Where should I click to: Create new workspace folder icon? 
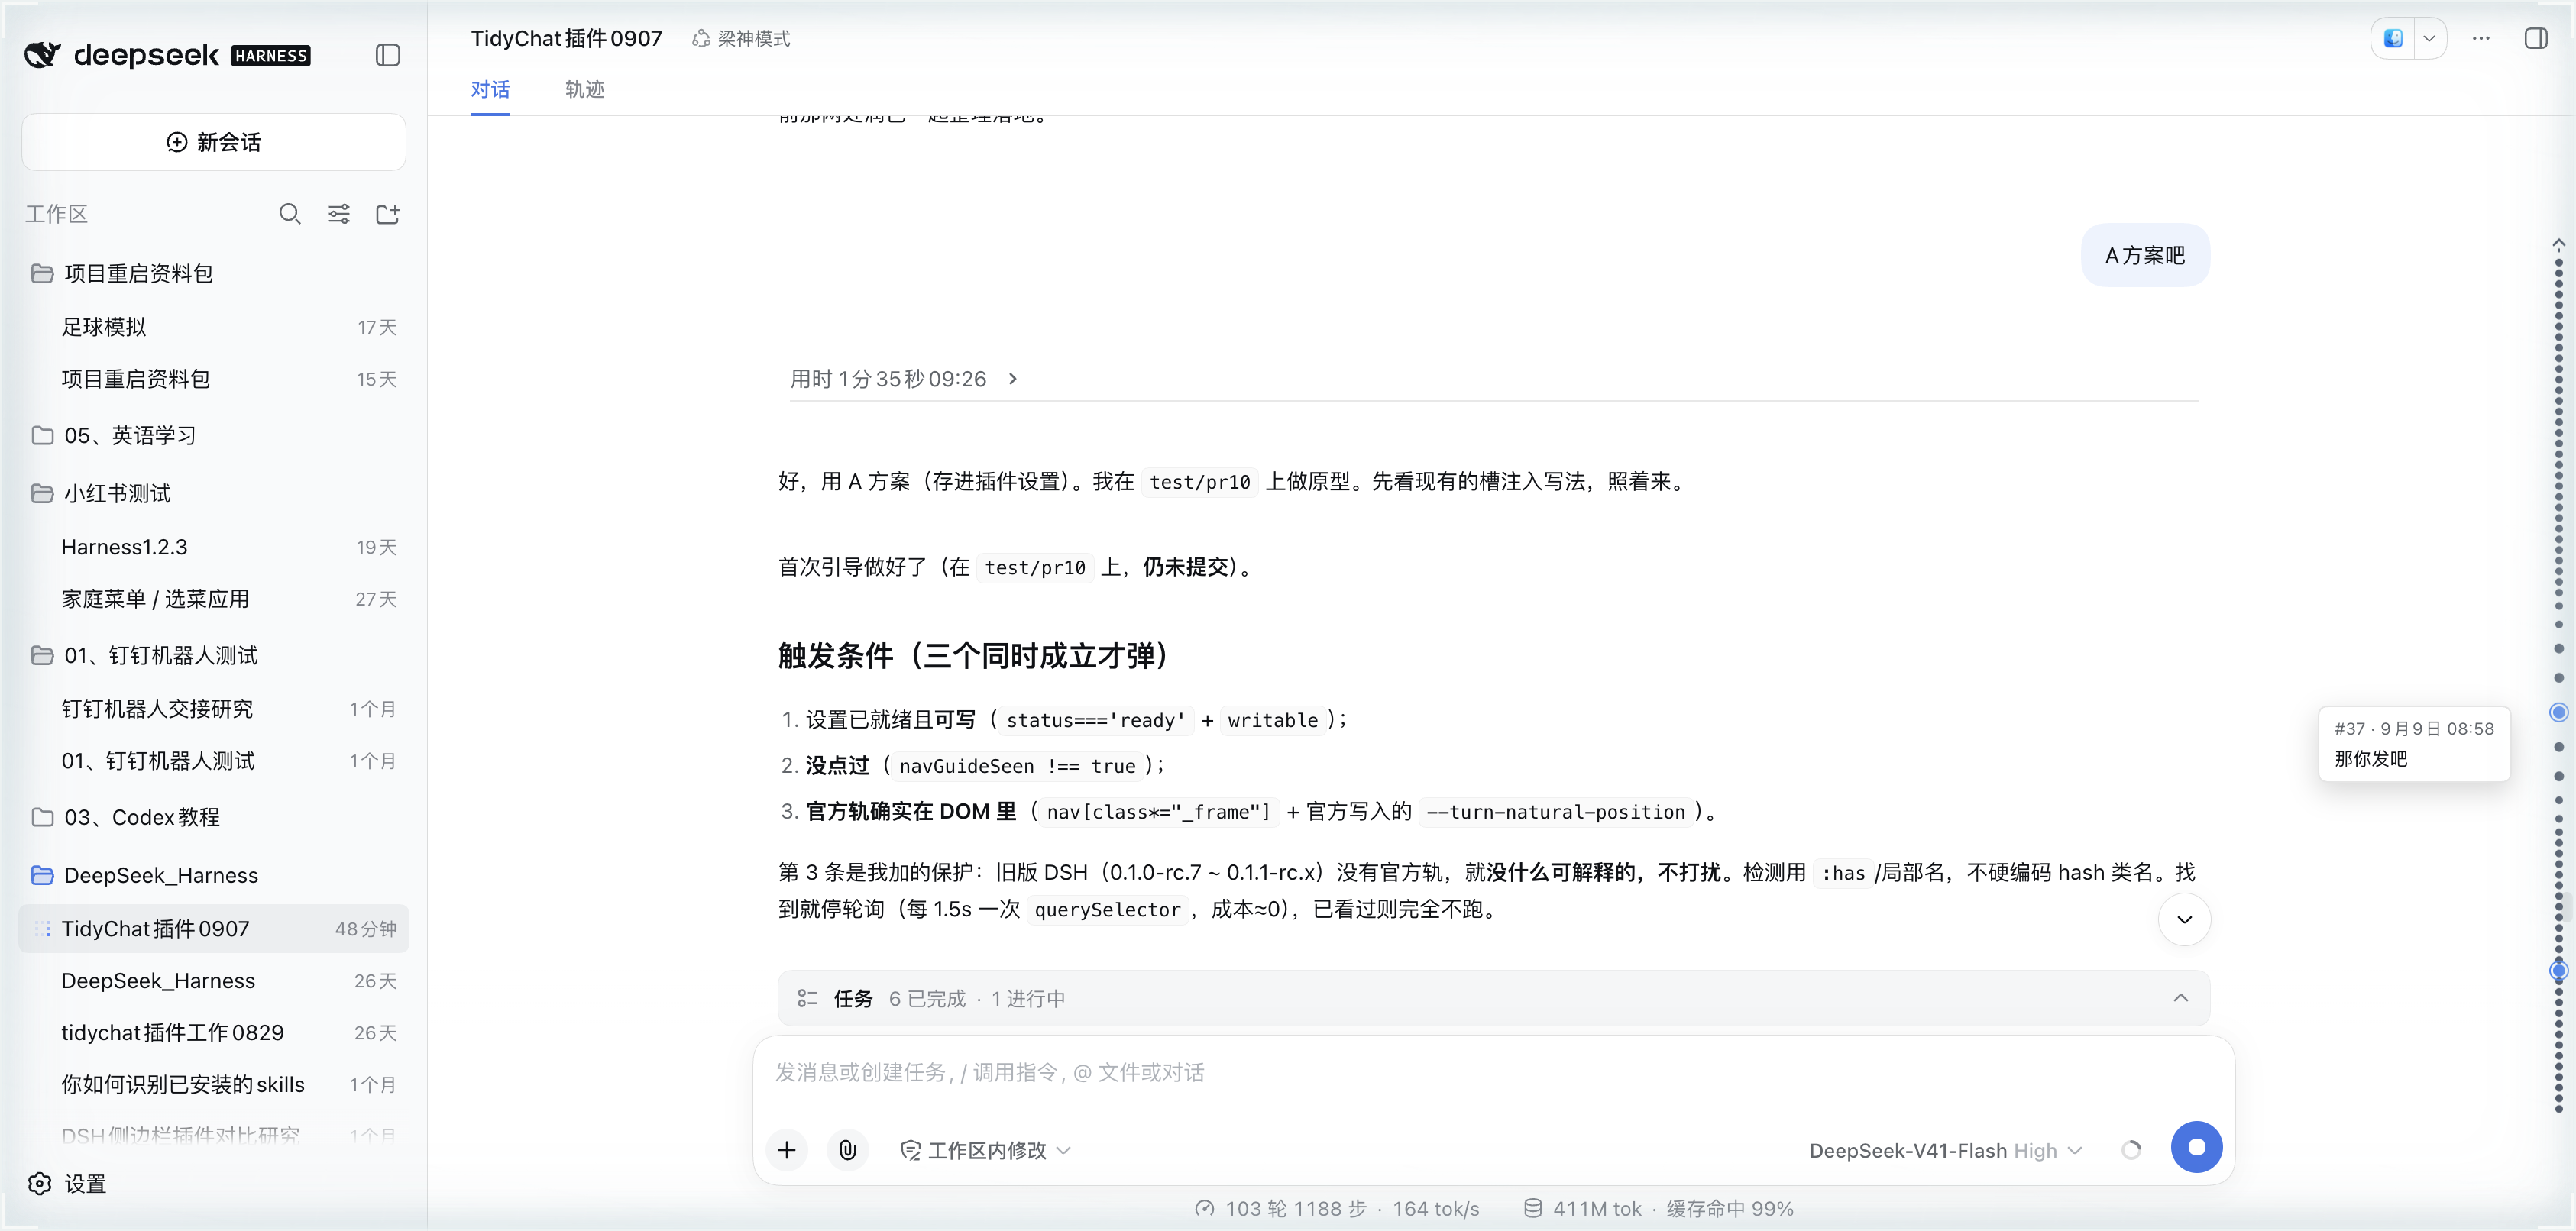point(388,214)
